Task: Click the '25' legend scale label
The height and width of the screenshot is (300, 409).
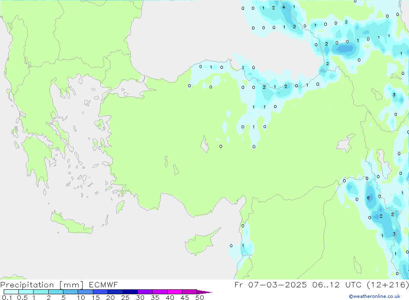Action: [126, 298]
